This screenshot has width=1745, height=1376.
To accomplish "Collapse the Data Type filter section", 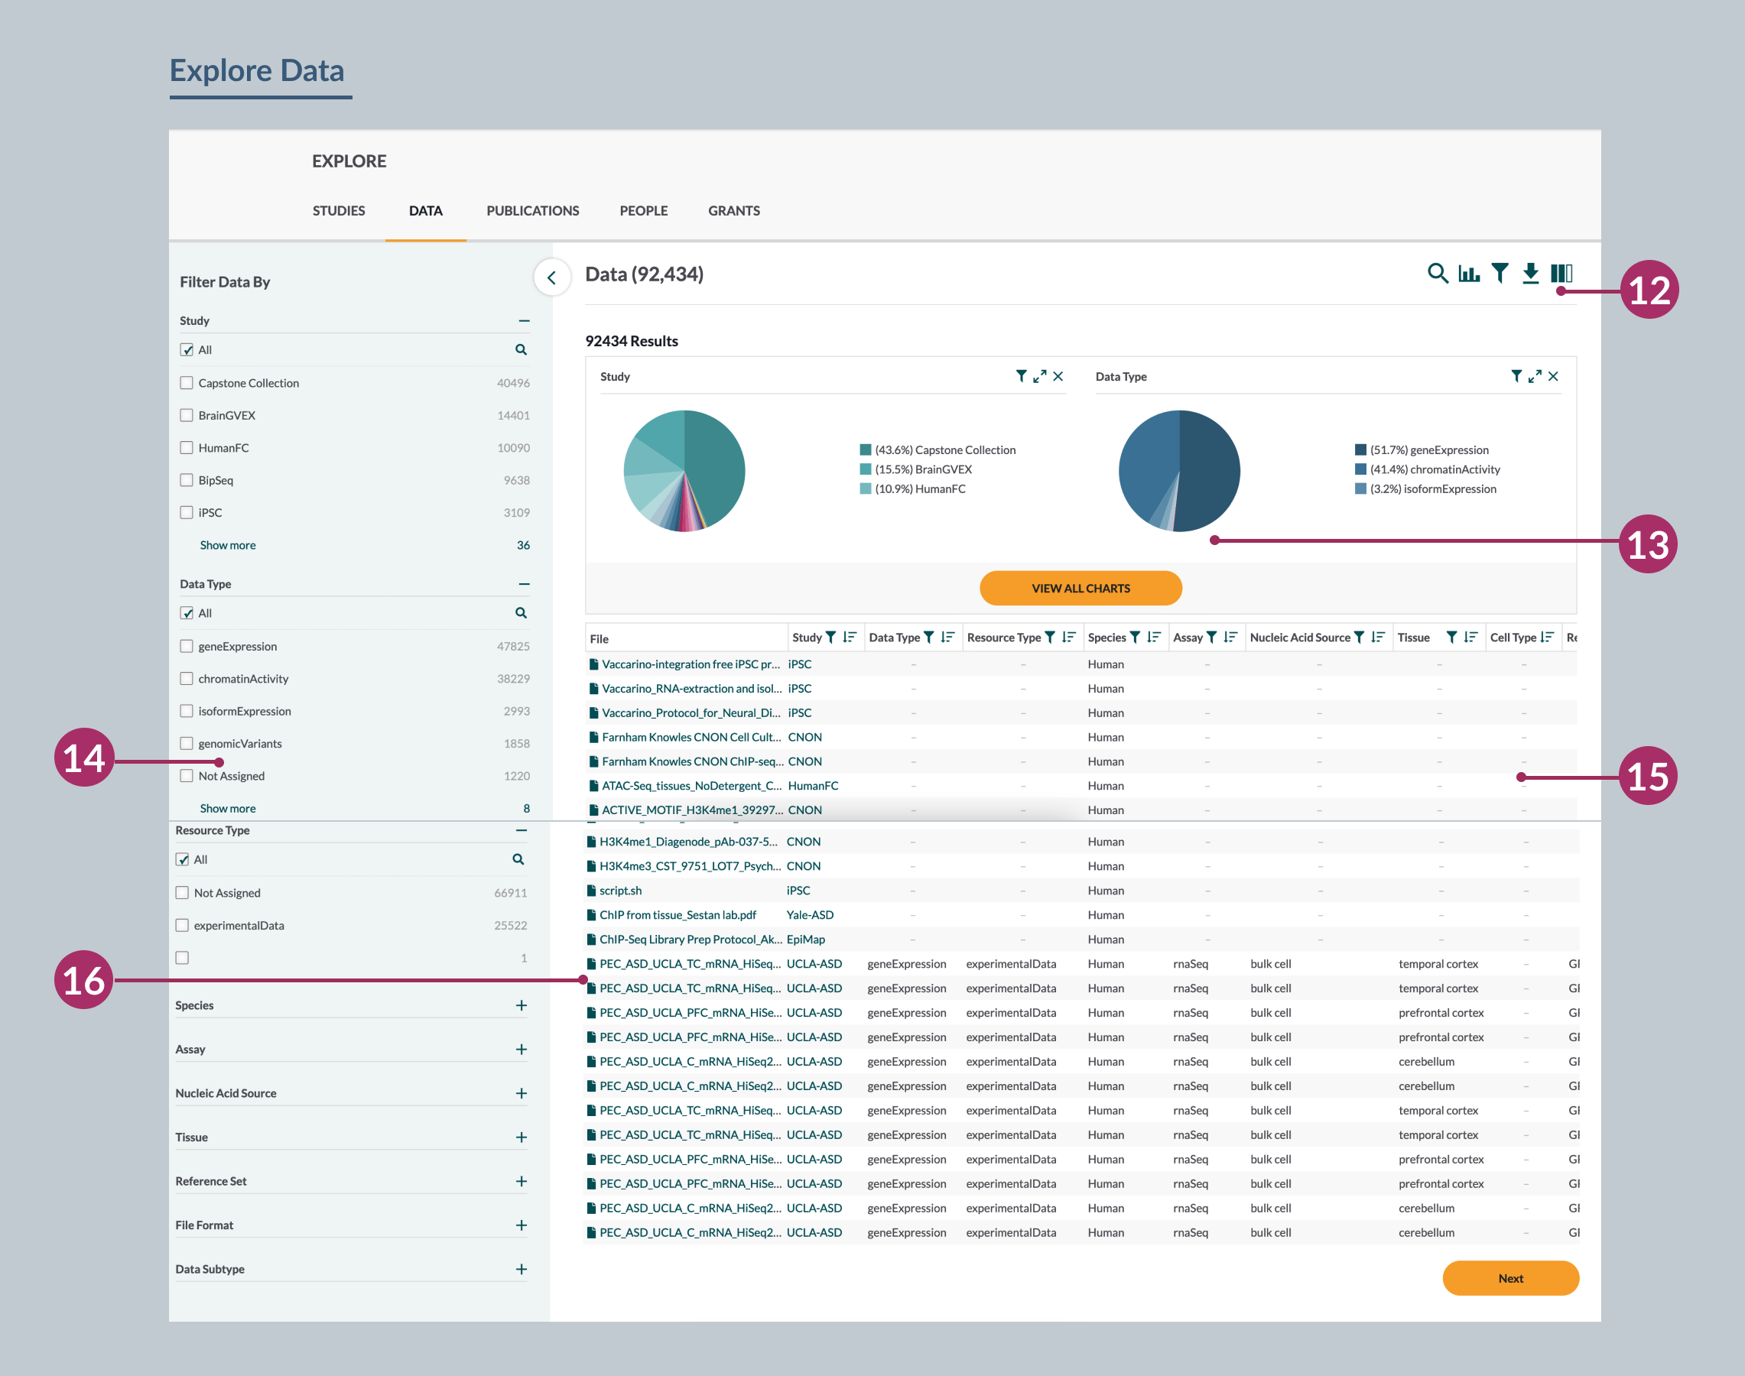I will pyautogui.click(x=524, y=584).
